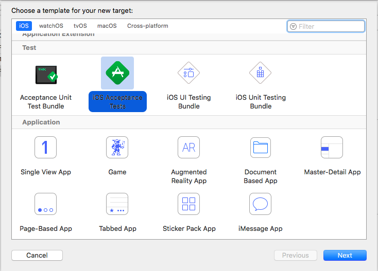Click the Previous button

tap(296, 255)
